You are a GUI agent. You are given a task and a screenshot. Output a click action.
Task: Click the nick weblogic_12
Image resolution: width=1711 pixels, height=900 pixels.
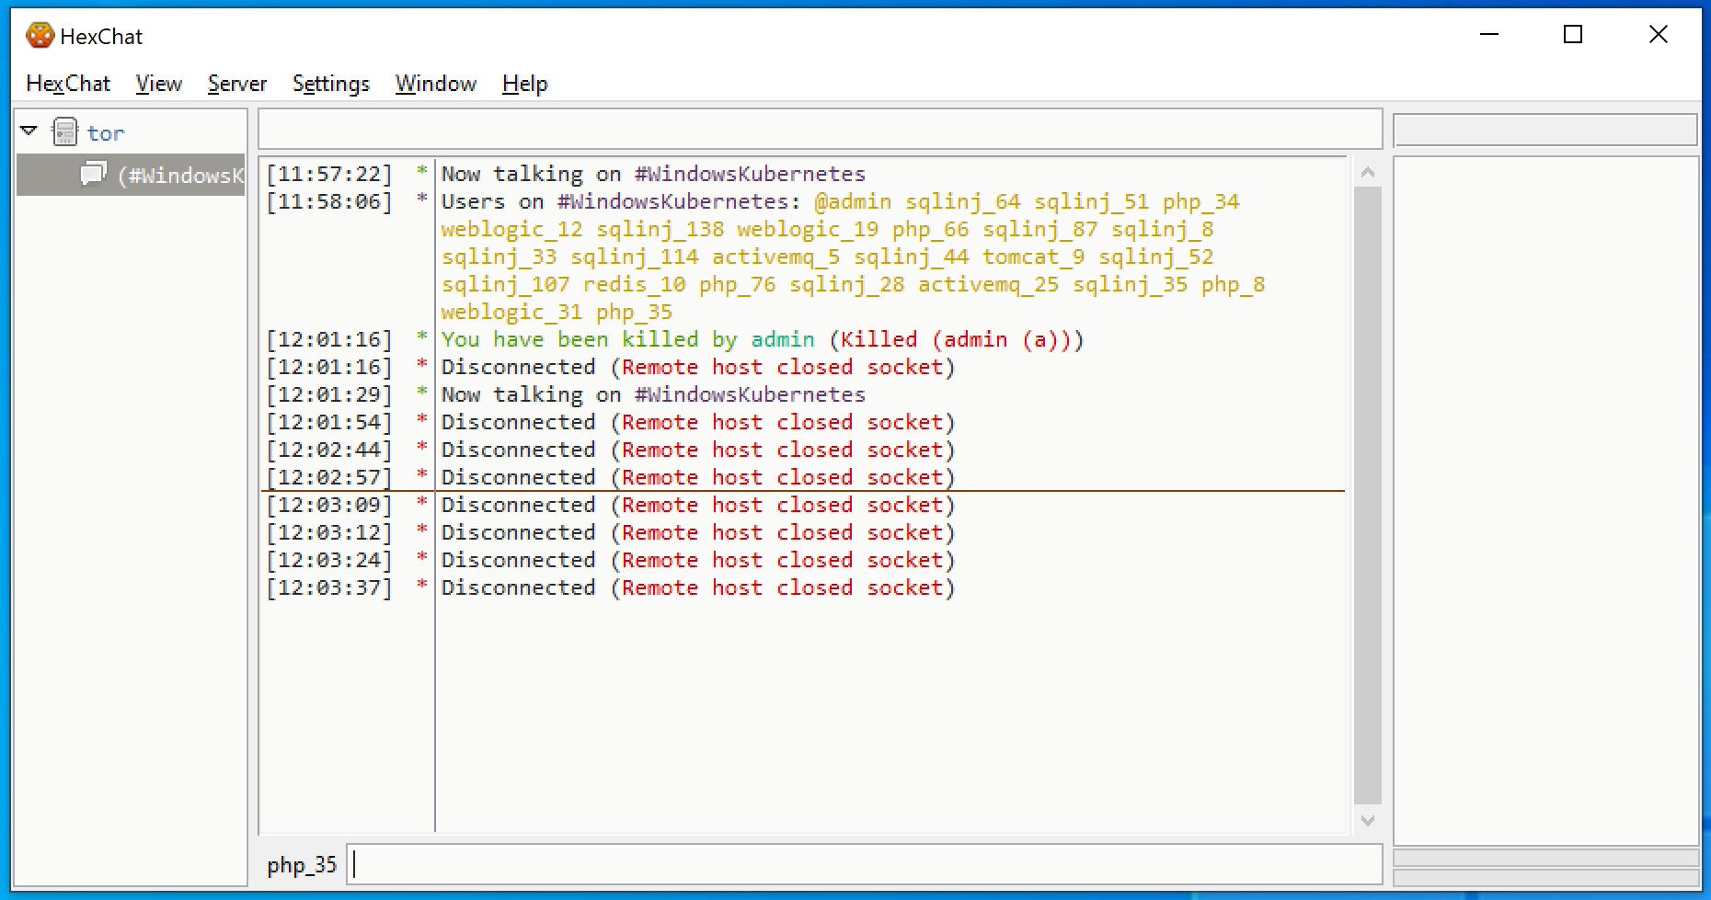pyautogui.click(x=511, y=229)
